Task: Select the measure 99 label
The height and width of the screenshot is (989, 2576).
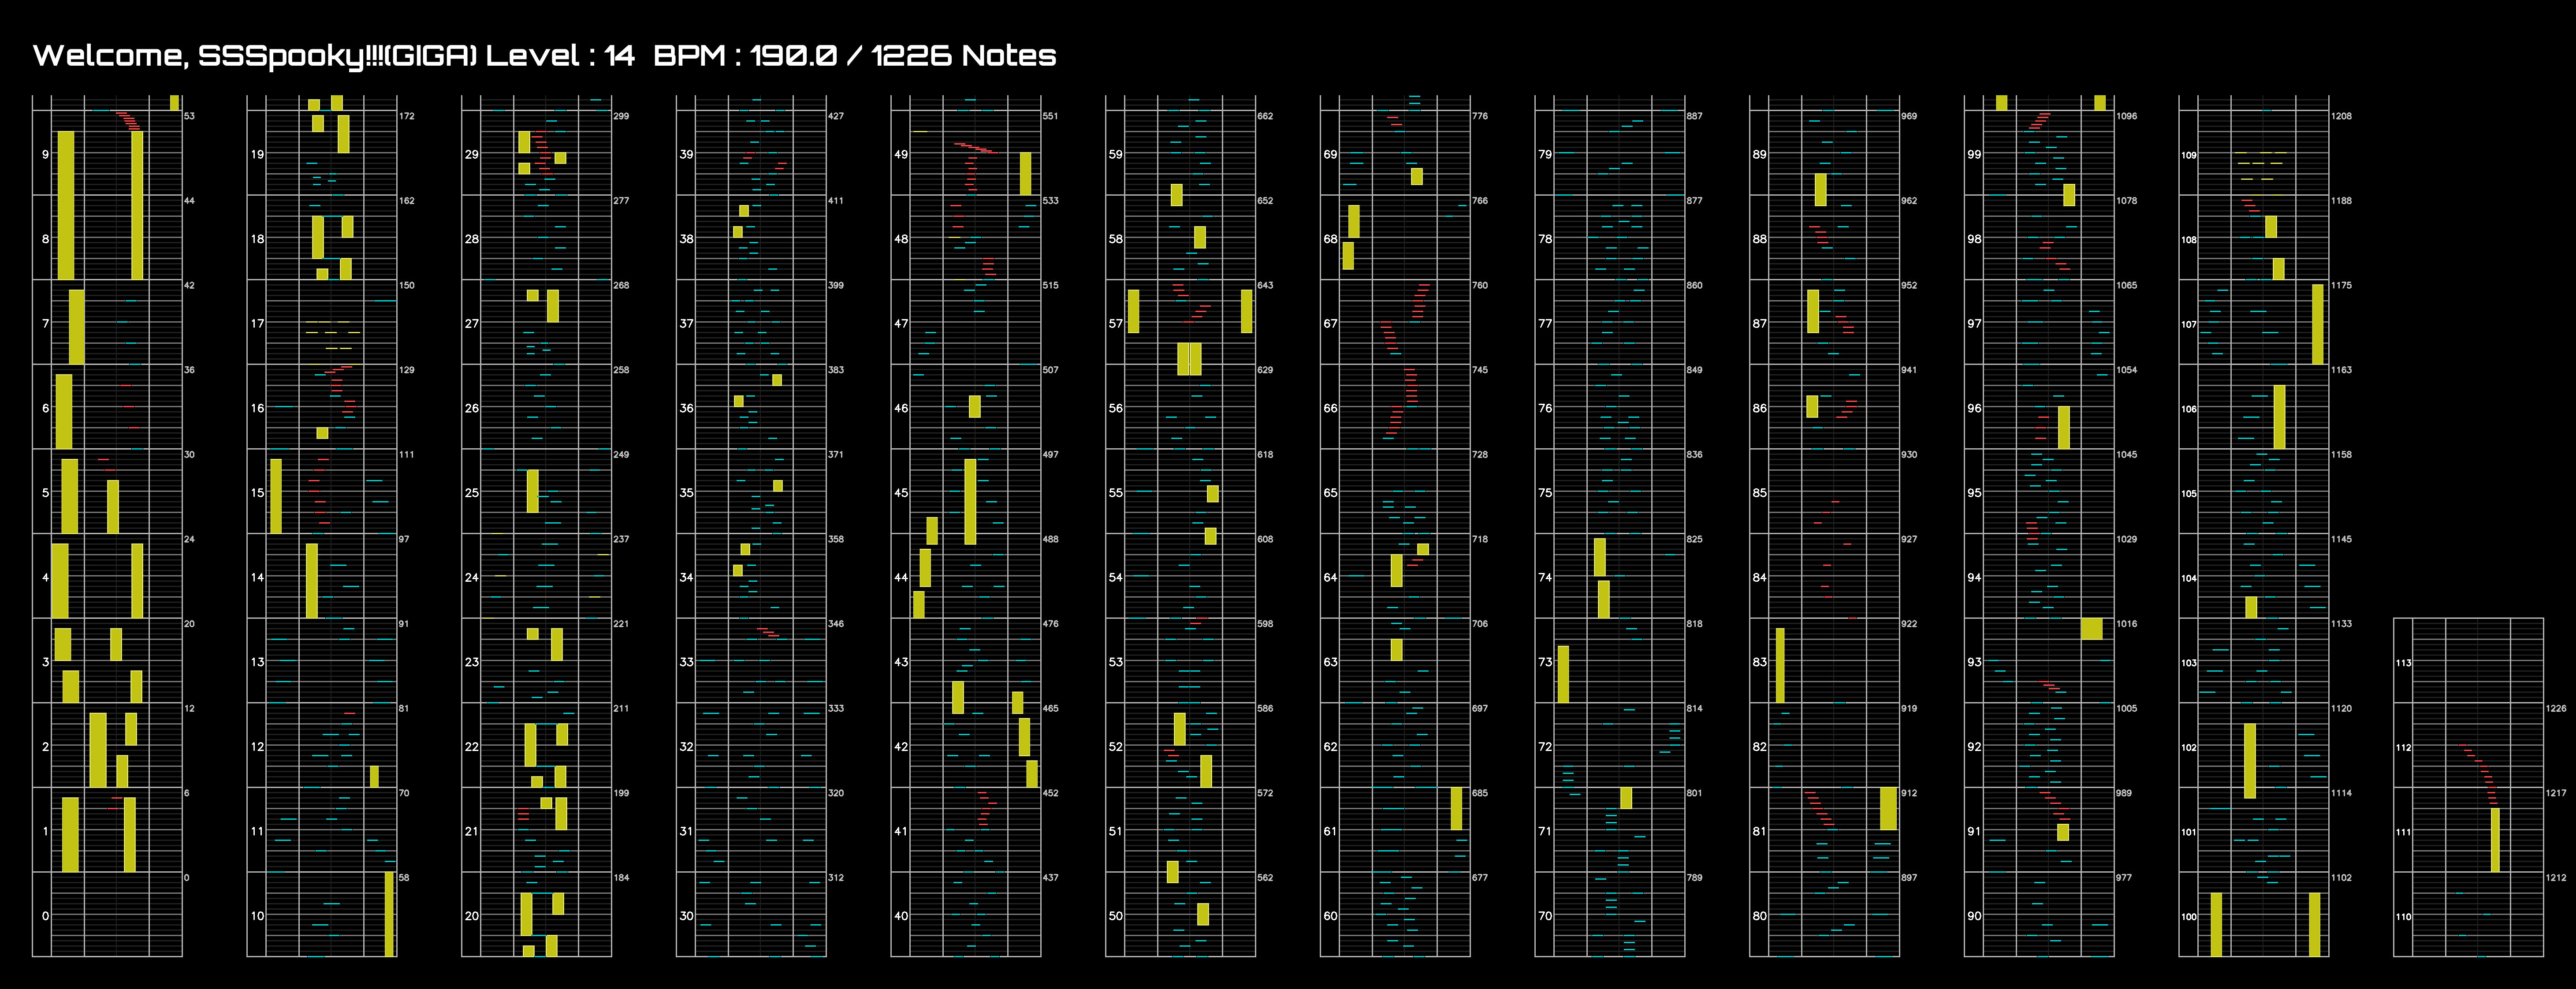Action: click(x=1974, y=154)
